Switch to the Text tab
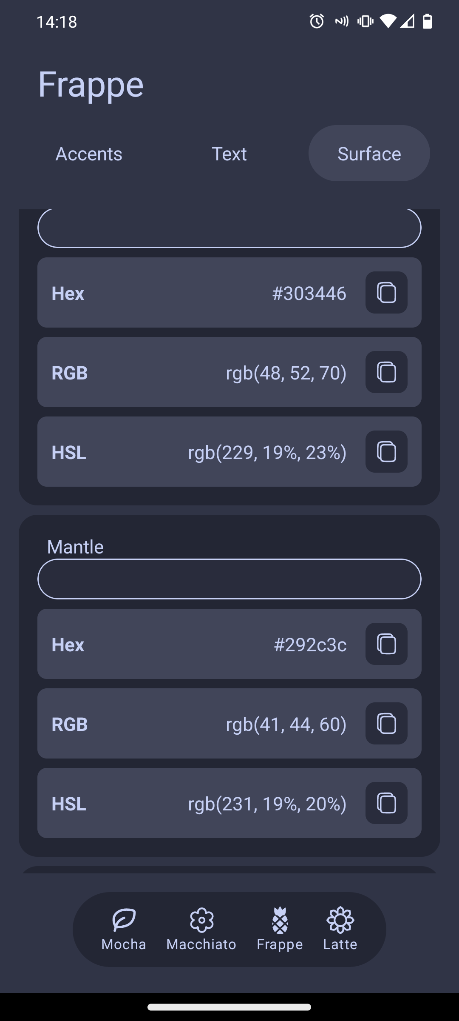 [x=229, y=154]
